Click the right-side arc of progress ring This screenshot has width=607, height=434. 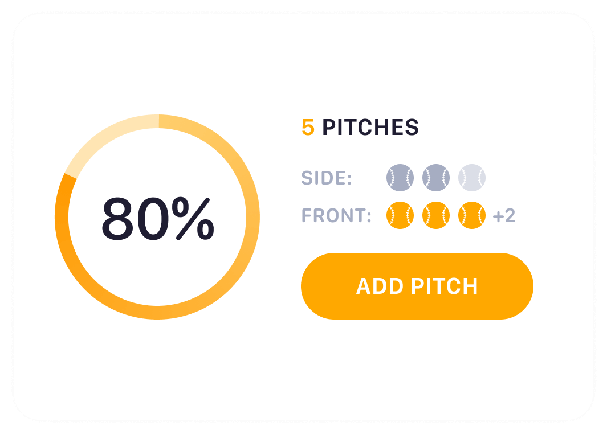point(252,216)
